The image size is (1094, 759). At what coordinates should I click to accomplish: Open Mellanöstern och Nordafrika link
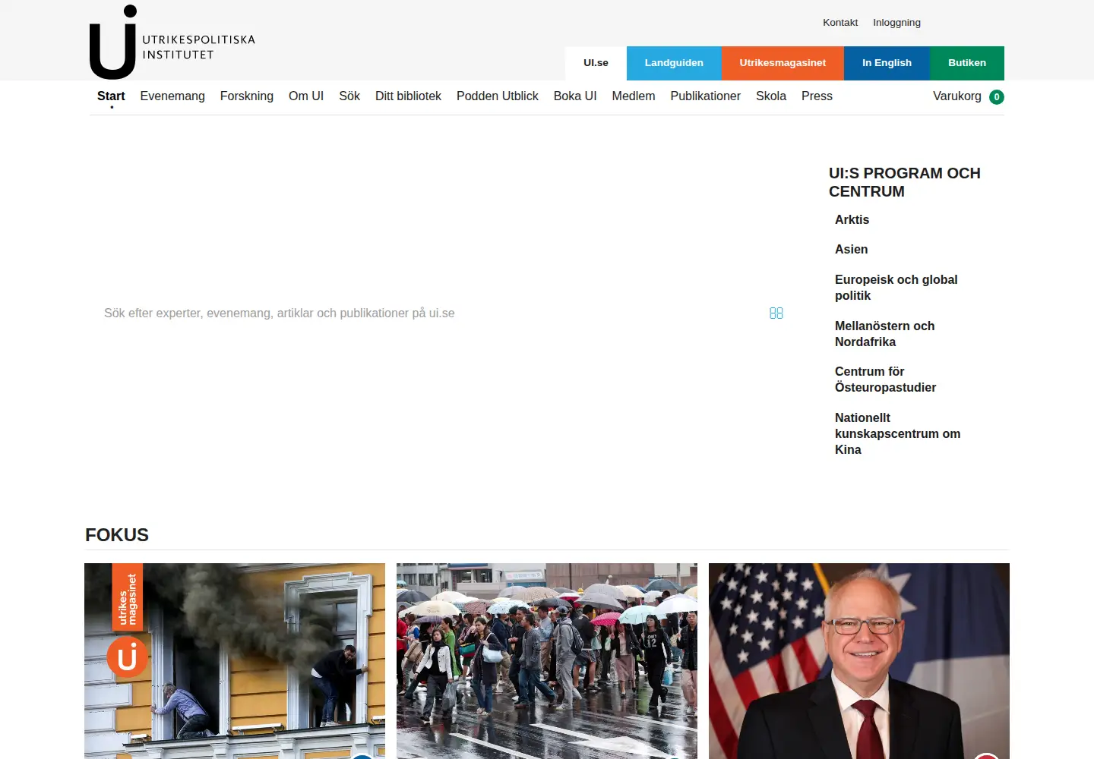(885, 334)
